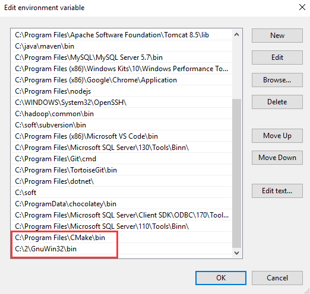310x294 pixels.
Task: Select the C:\Program Files\CMake\bin entry
Action: point(121,238)
